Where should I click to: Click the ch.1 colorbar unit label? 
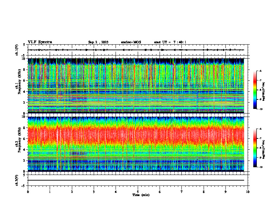click(x=264, y=92)
